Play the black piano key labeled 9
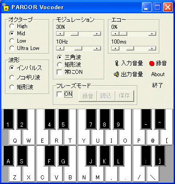The image size is (175, 184). click(x=118, y=119)
